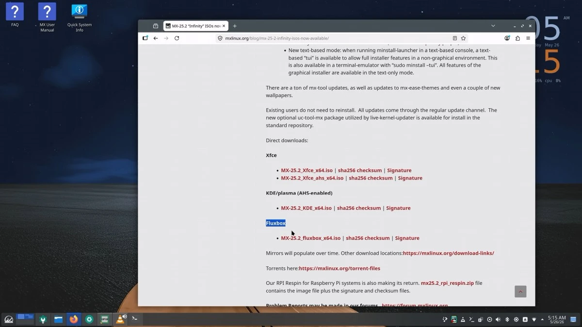This screenshot has width=582, height=327.
Task: Open sha256 checksum for fluxbox iso
Action: 368,238
